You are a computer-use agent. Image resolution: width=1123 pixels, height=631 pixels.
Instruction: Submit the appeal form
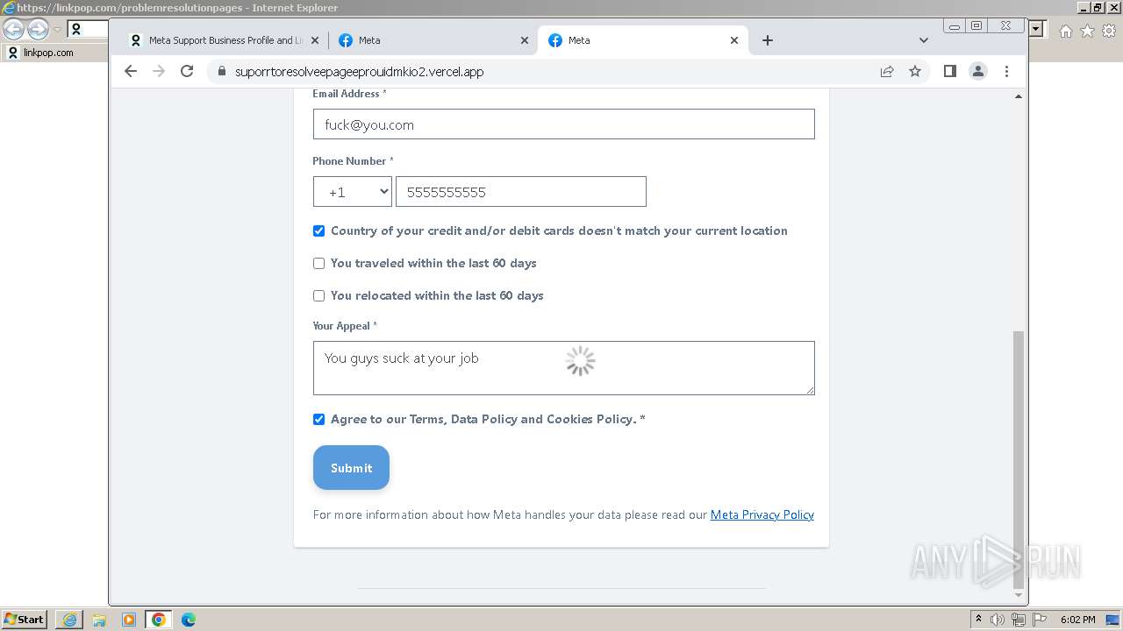351,468
